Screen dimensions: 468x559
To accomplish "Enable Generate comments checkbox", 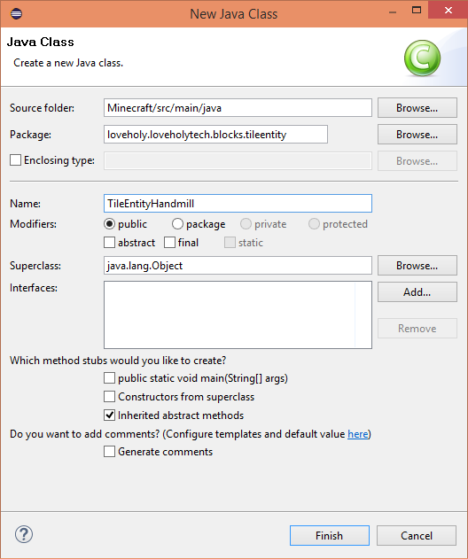I will [110, 451].
